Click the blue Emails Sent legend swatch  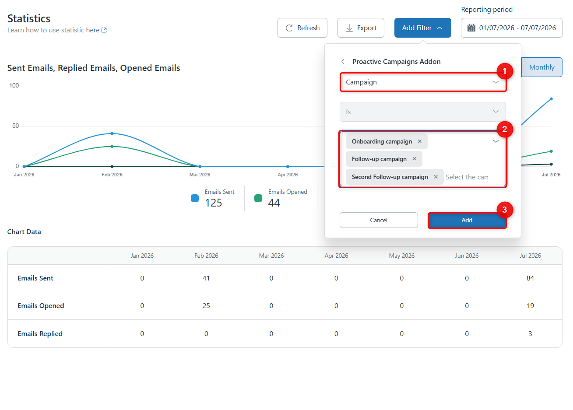(x=195, y=198)
